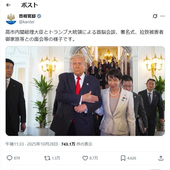This screenshot has width=170, height=170.
Task: Go back using the left arrow
Action: pos(8,5)
